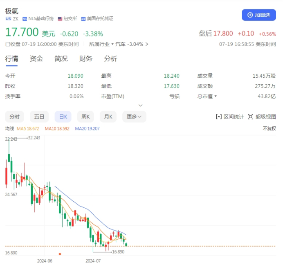Click the plus icon in 加自选
Screen dimensions: 283x265
(250, 15)
